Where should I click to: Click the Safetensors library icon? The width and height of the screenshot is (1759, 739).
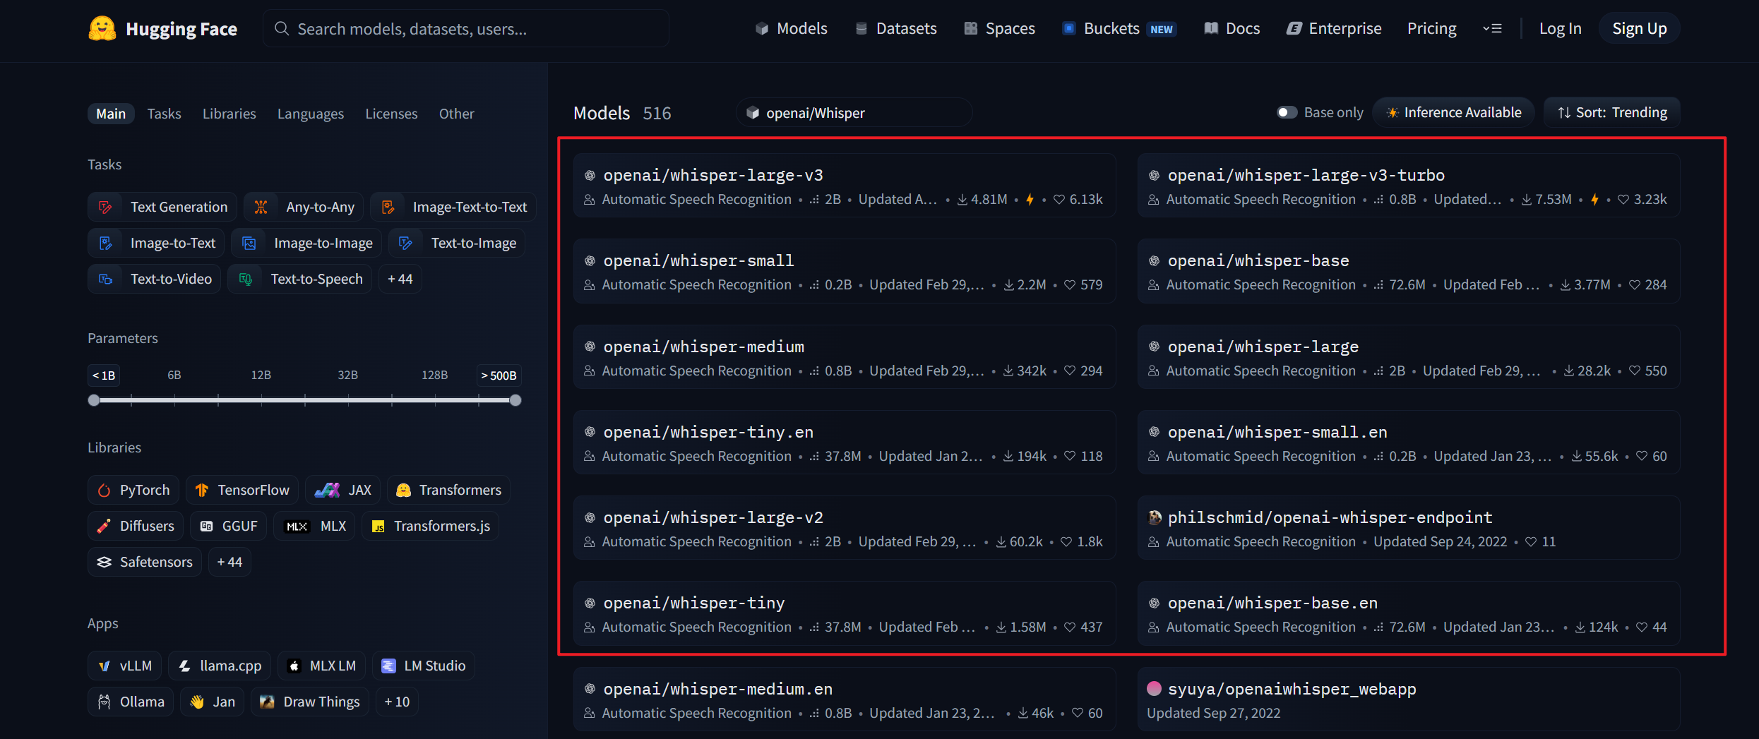(104, 562)
